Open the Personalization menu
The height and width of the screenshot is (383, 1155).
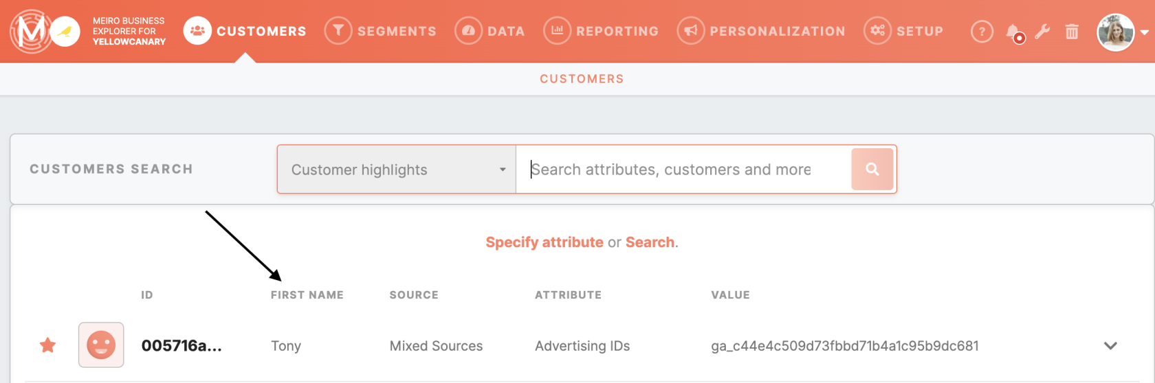[761, 32]
